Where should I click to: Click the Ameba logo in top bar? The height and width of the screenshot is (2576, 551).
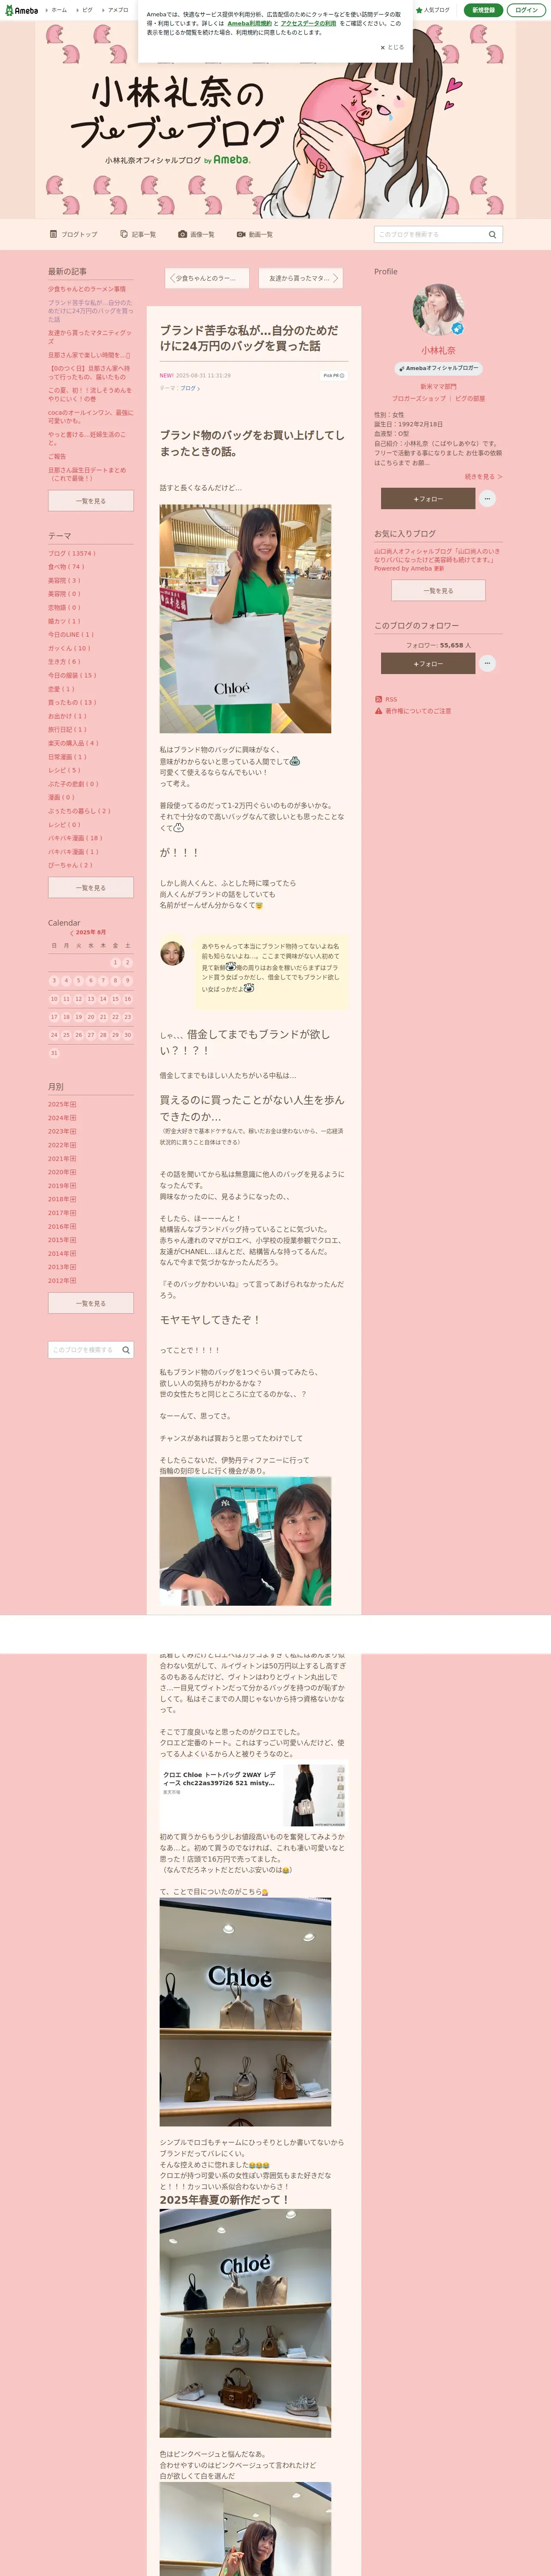click(21, 10)
